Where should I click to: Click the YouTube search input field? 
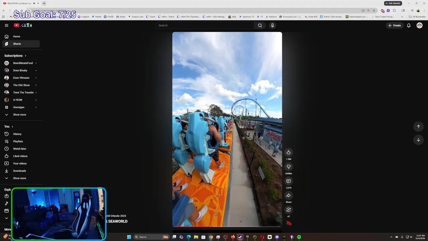pyautogui.click(x=205, y=25)
